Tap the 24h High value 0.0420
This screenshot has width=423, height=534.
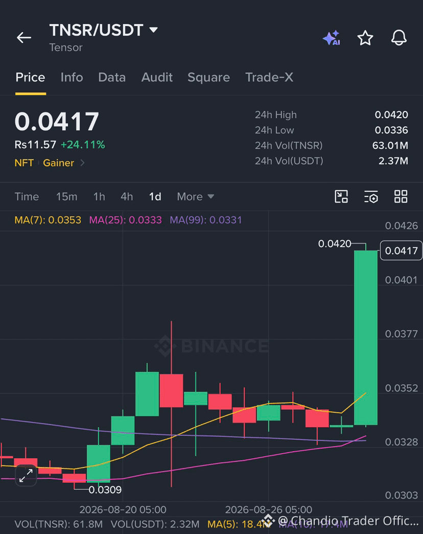(391, 115)
